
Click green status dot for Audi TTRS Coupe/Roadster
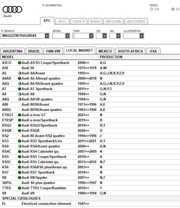[x=19, y=188]
